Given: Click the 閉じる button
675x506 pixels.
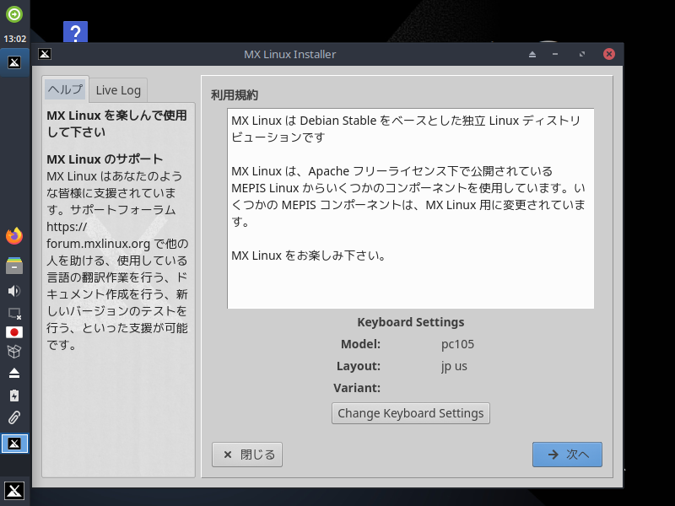Looking at the screenshot, I should click(x=247, y=455).
